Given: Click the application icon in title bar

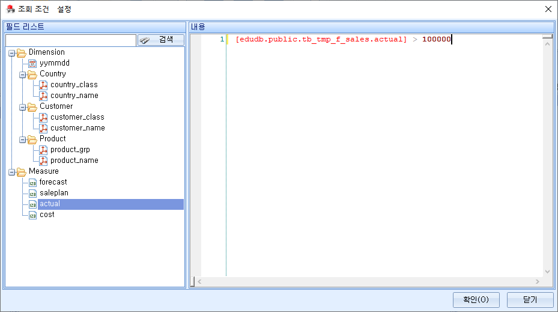Looking at the screenshot, I should coord(11,9).
